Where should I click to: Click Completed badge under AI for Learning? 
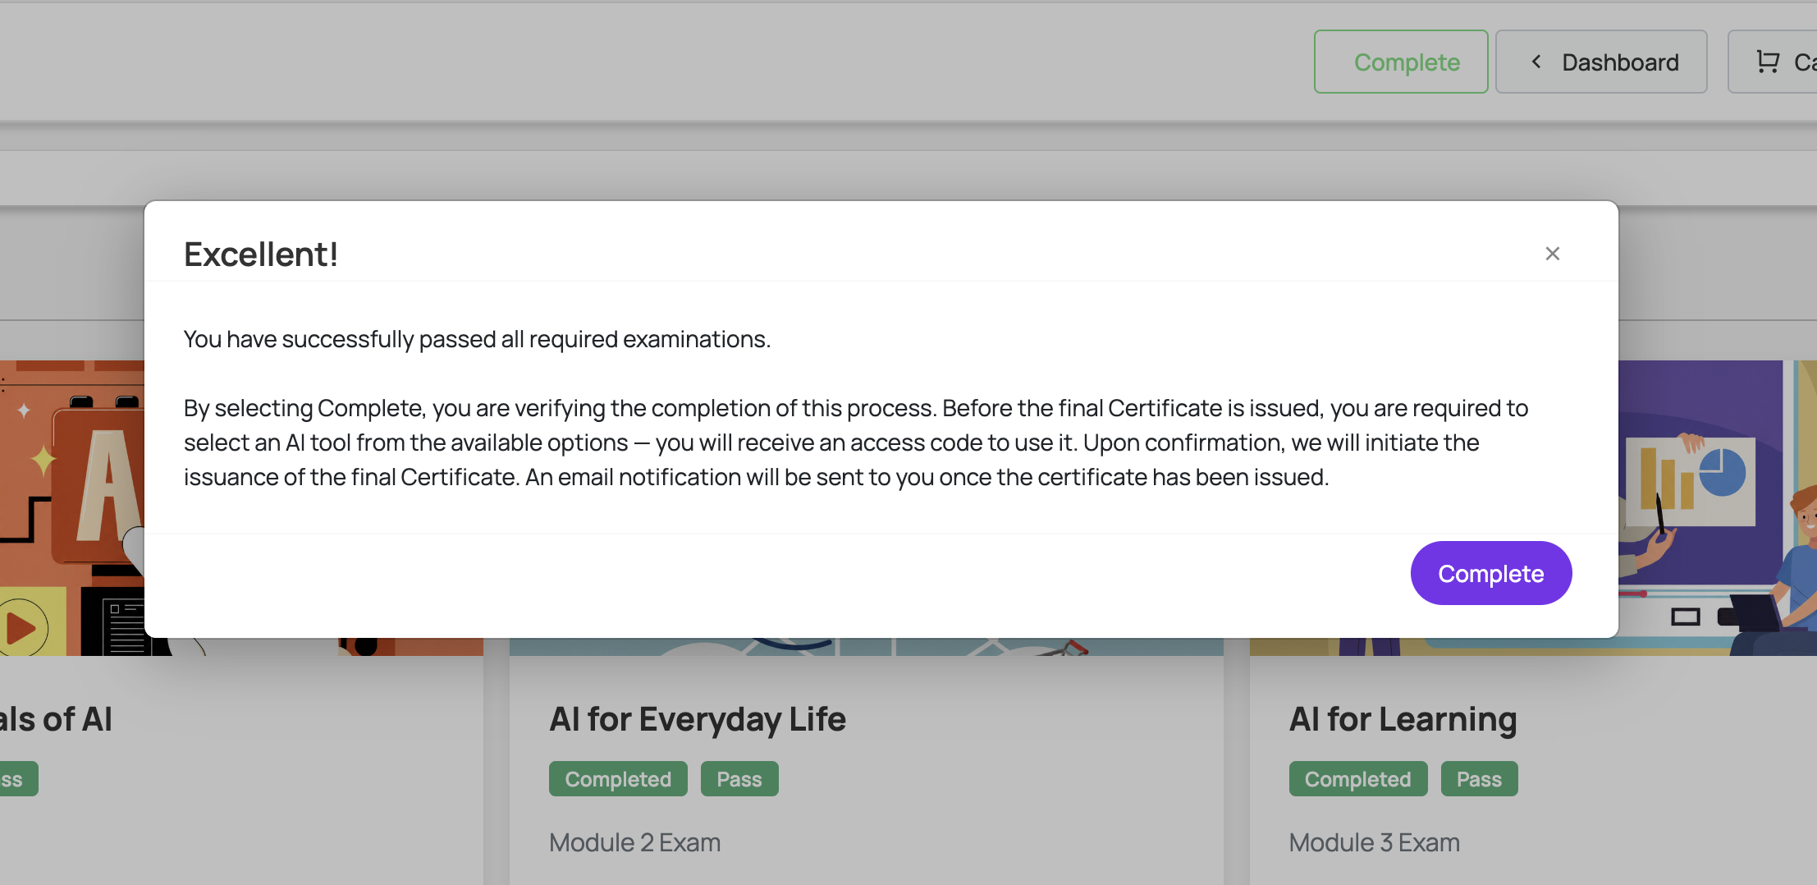click(1357, 779)
